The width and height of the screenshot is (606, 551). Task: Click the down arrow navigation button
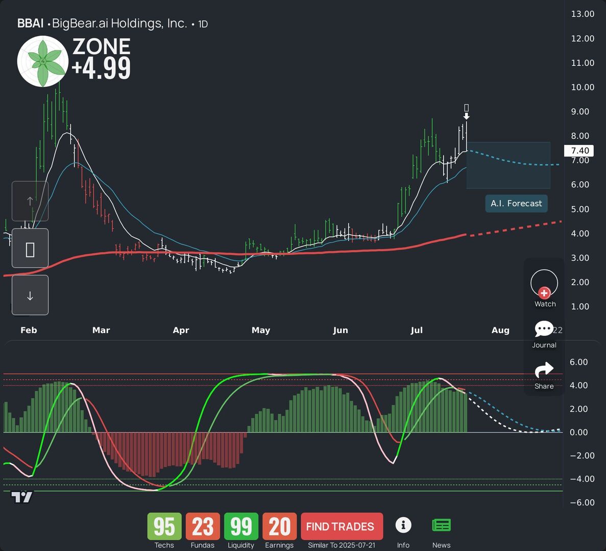[30, 295]
